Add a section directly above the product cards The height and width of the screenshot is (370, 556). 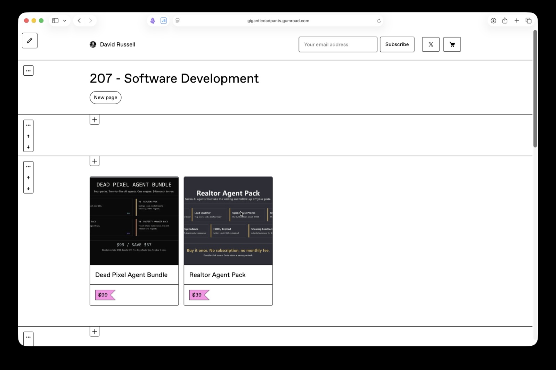[x=95, y=161]
